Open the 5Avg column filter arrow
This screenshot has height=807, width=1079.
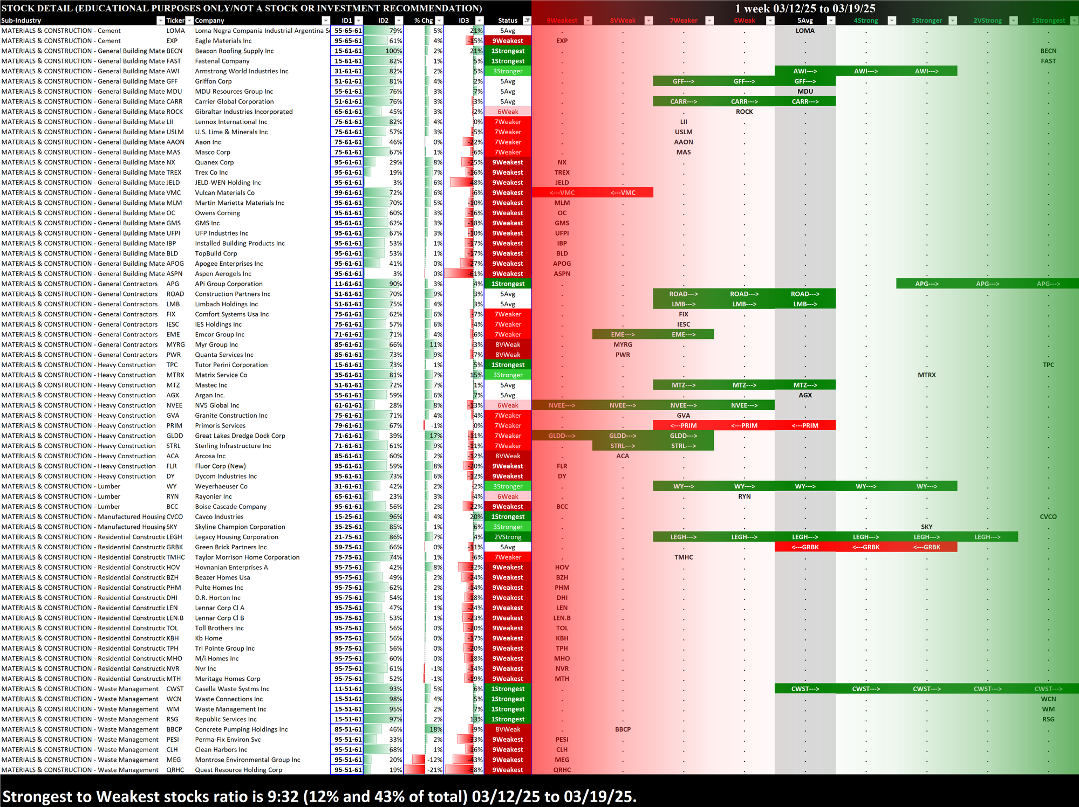[831, 20]
